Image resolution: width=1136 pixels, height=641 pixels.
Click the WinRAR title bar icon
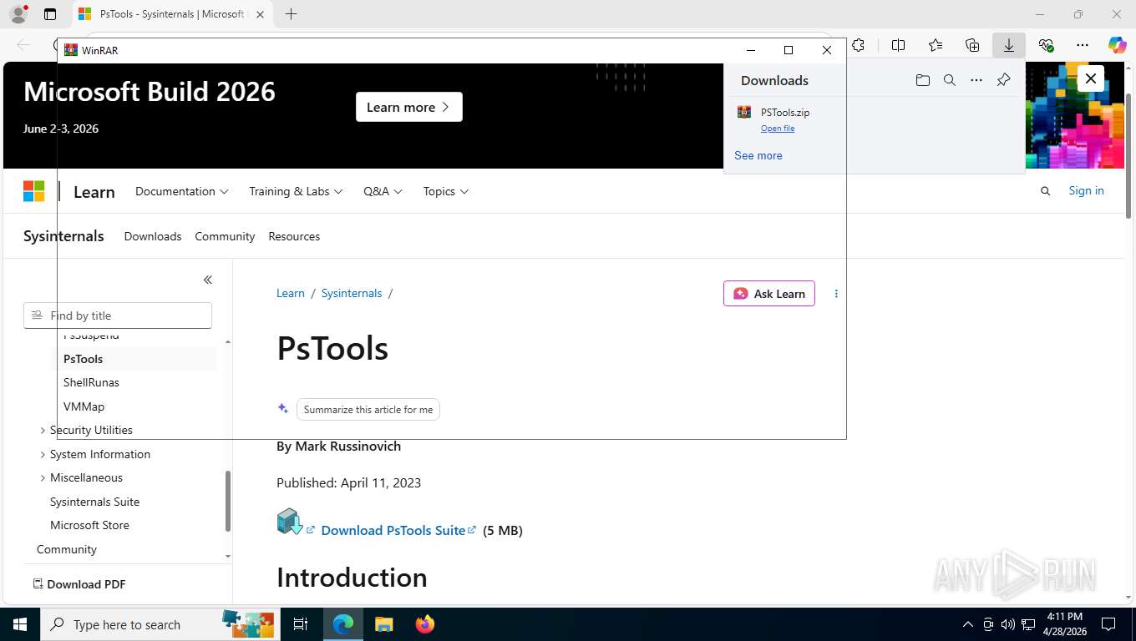pyautogui.click(x=71, y=50)
